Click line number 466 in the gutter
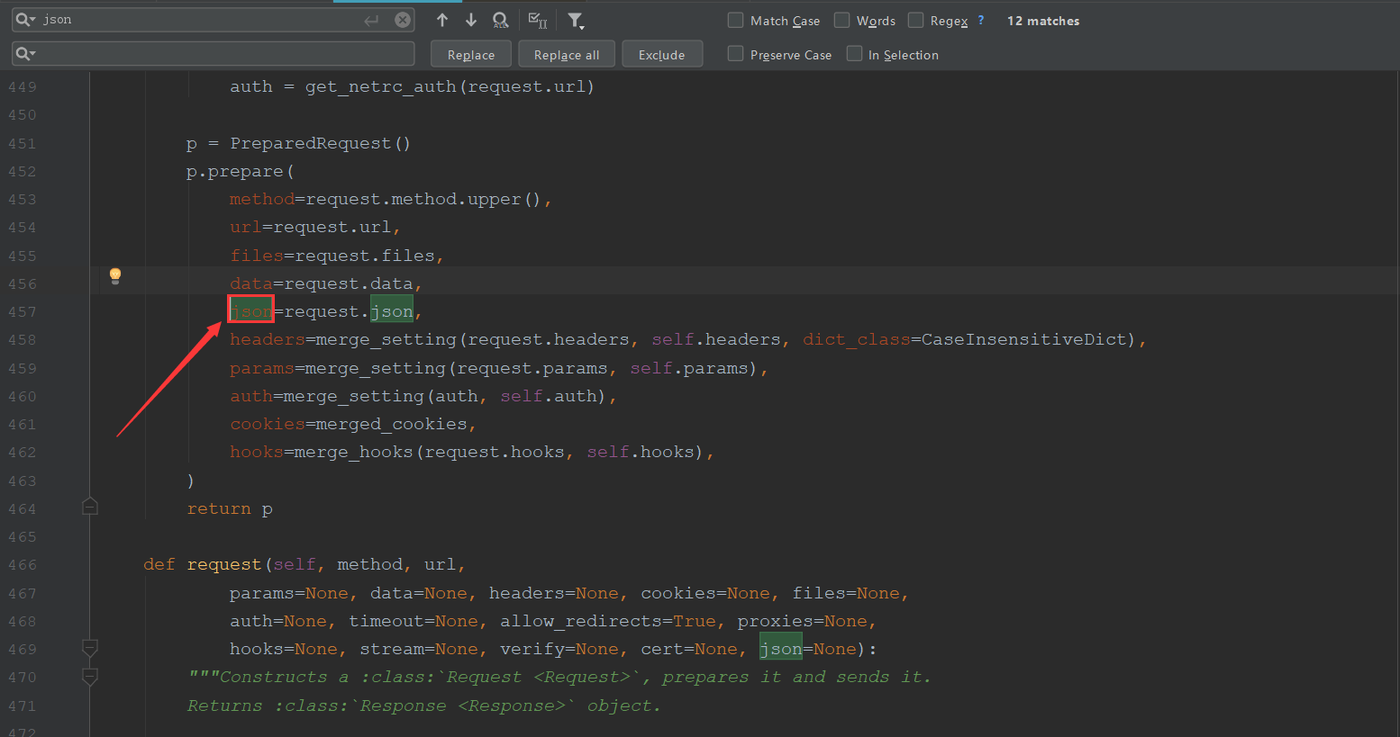 tap(23, 565)
